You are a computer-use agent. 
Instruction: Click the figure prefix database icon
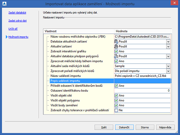tap(116, 56)
